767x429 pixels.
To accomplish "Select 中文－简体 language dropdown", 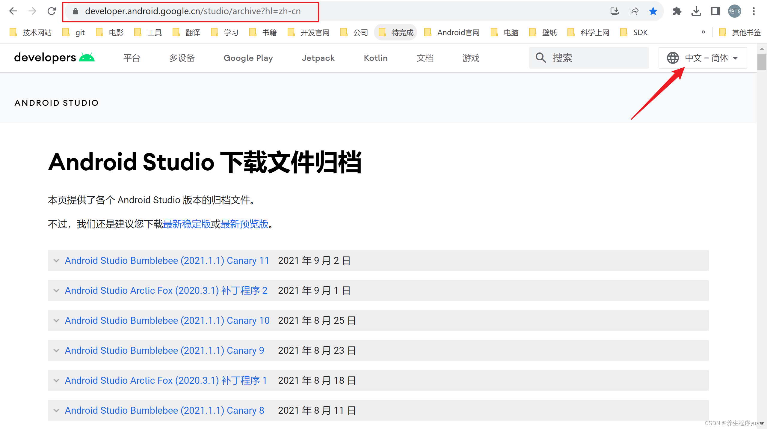I will tap(703, 58).
